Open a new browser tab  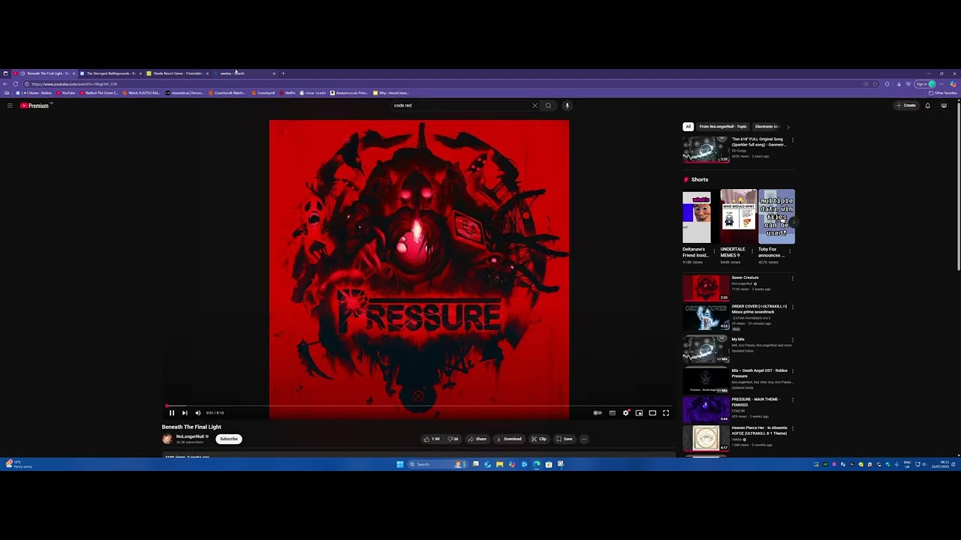283,73
